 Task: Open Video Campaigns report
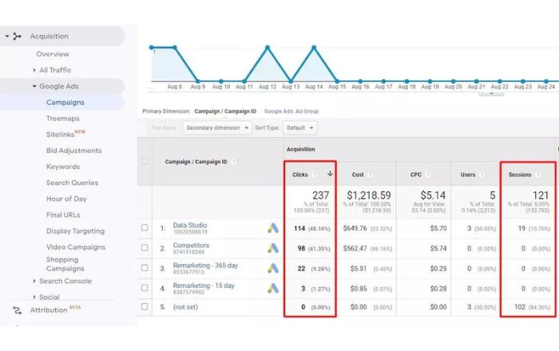(76, 247)
